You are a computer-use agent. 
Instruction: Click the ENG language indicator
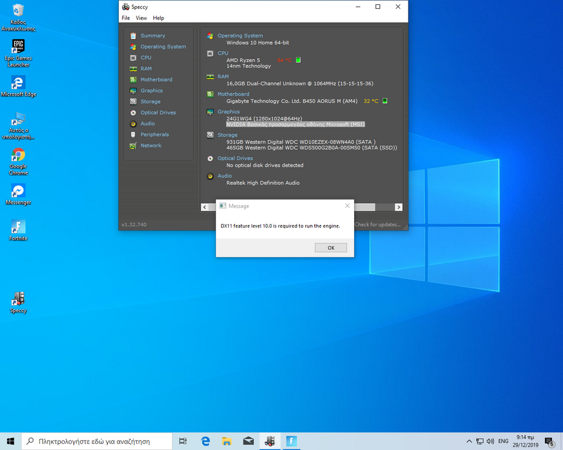[504, 441]
